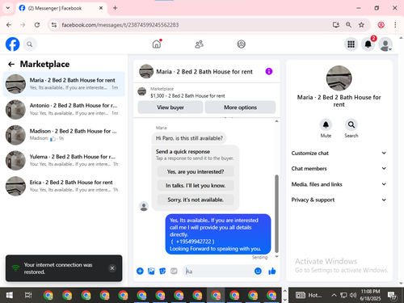Click the View buyer button
Image resolution: width=404 pixels, height=303 pixels.
[170, 107]
